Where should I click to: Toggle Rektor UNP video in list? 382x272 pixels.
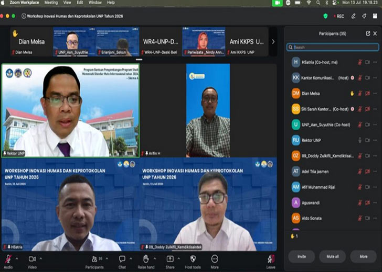pos(367,140)
